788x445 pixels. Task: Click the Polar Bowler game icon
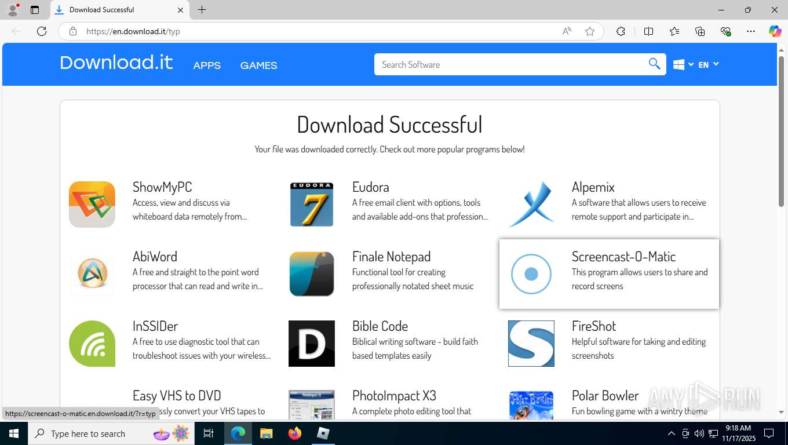coord(531,405)
